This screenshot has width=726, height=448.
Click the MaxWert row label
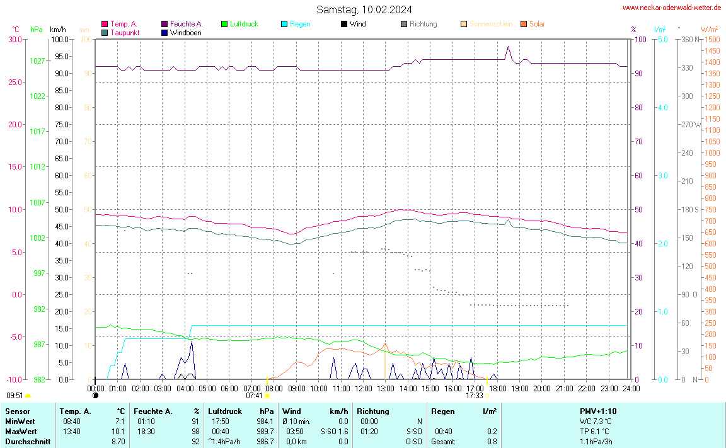(x=20, y=431)
